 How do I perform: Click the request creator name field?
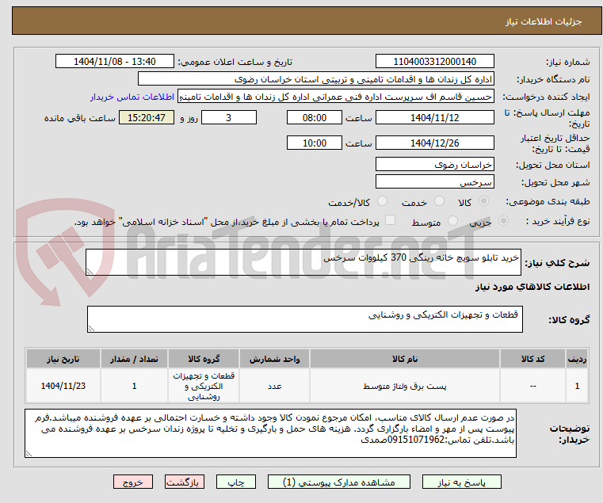[x=336, y=97]
